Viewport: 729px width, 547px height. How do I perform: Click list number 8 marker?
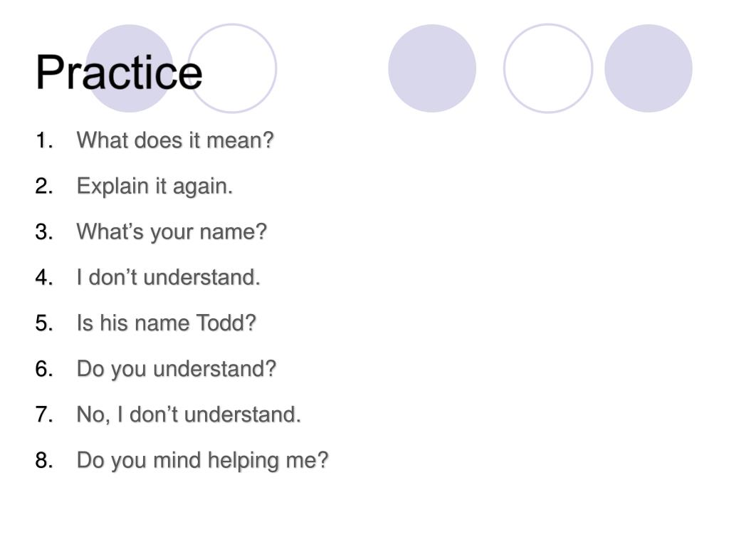point(44,461)
